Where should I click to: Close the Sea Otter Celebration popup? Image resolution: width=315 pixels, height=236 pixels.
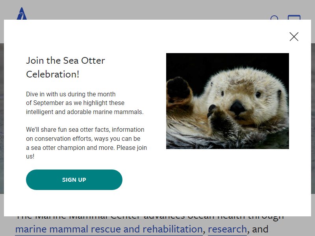tap(294, 37)
